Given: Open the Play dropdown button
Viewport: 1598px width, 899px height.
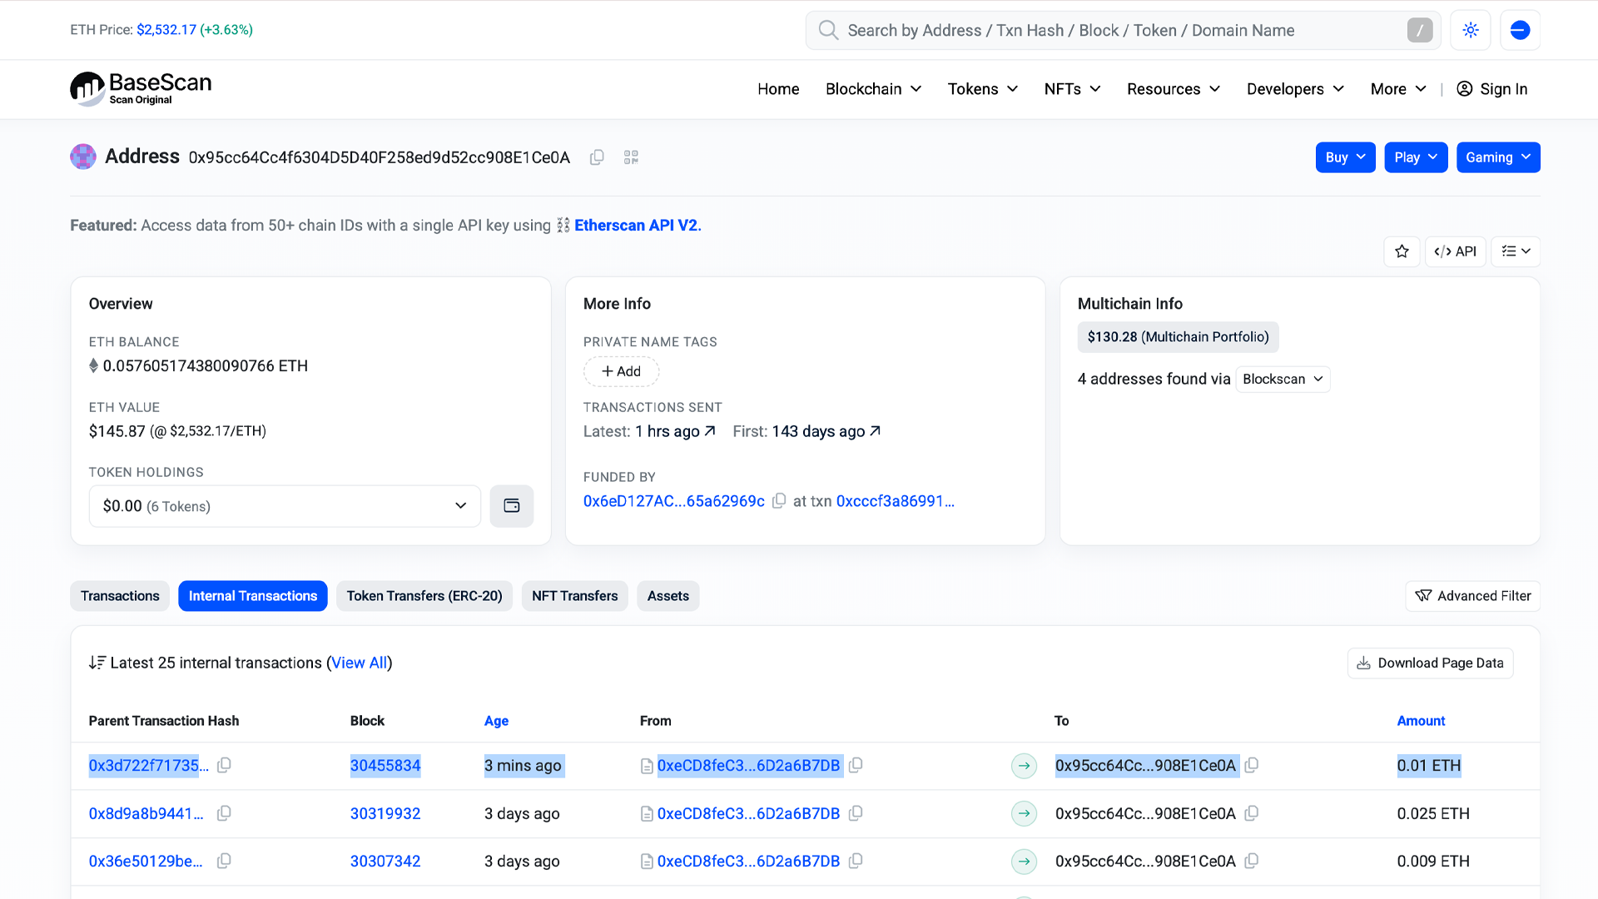Looking at the screenshot, I should (x=1416, y=157).
